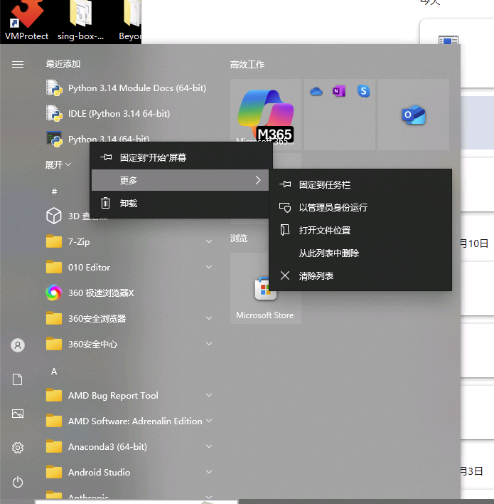Launch Python 3.14 Module Docs icon
Viewport: 494px width, 504px height.
point(54,88)
